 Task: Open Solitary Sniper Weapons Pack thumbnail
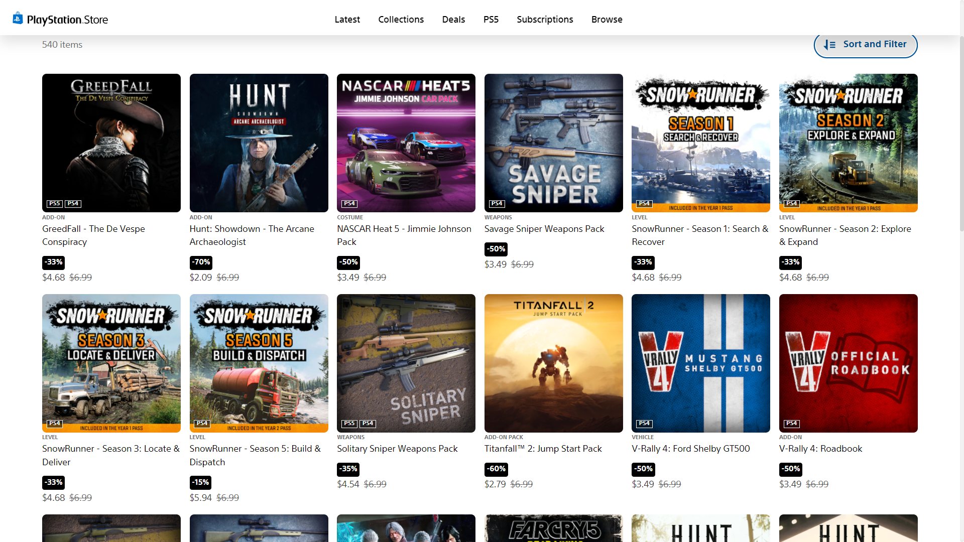tap(406, 363)
